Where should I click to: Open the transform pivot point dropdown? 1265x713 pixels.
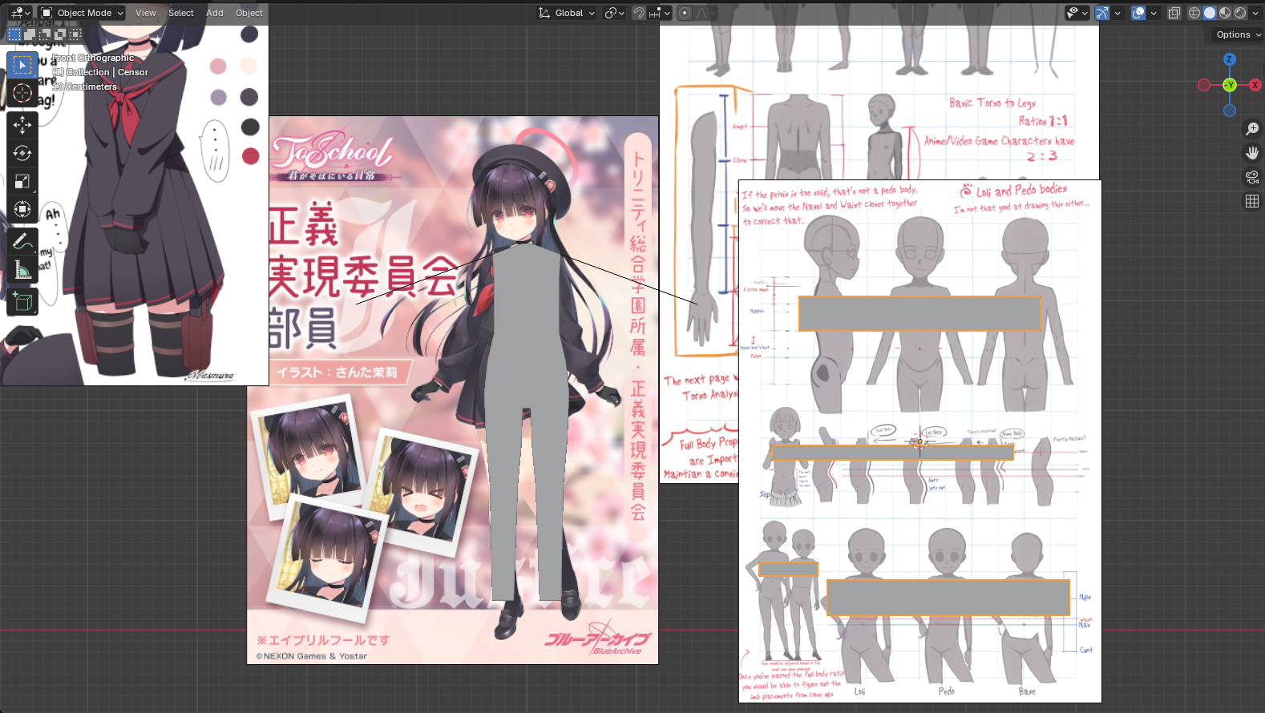pos(614,13)
